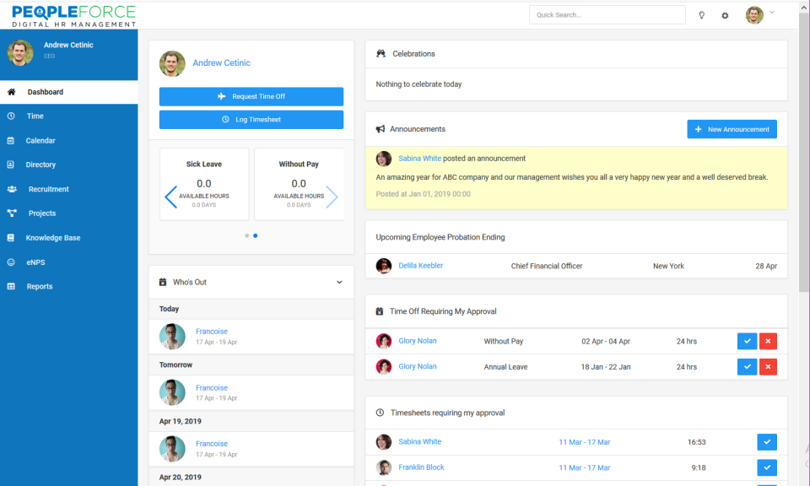The width and height of the screenshot is (810, 486).
Task: Click the Time Off approval calendar icon
Action: pyautogui.click(x=379, y=311)
